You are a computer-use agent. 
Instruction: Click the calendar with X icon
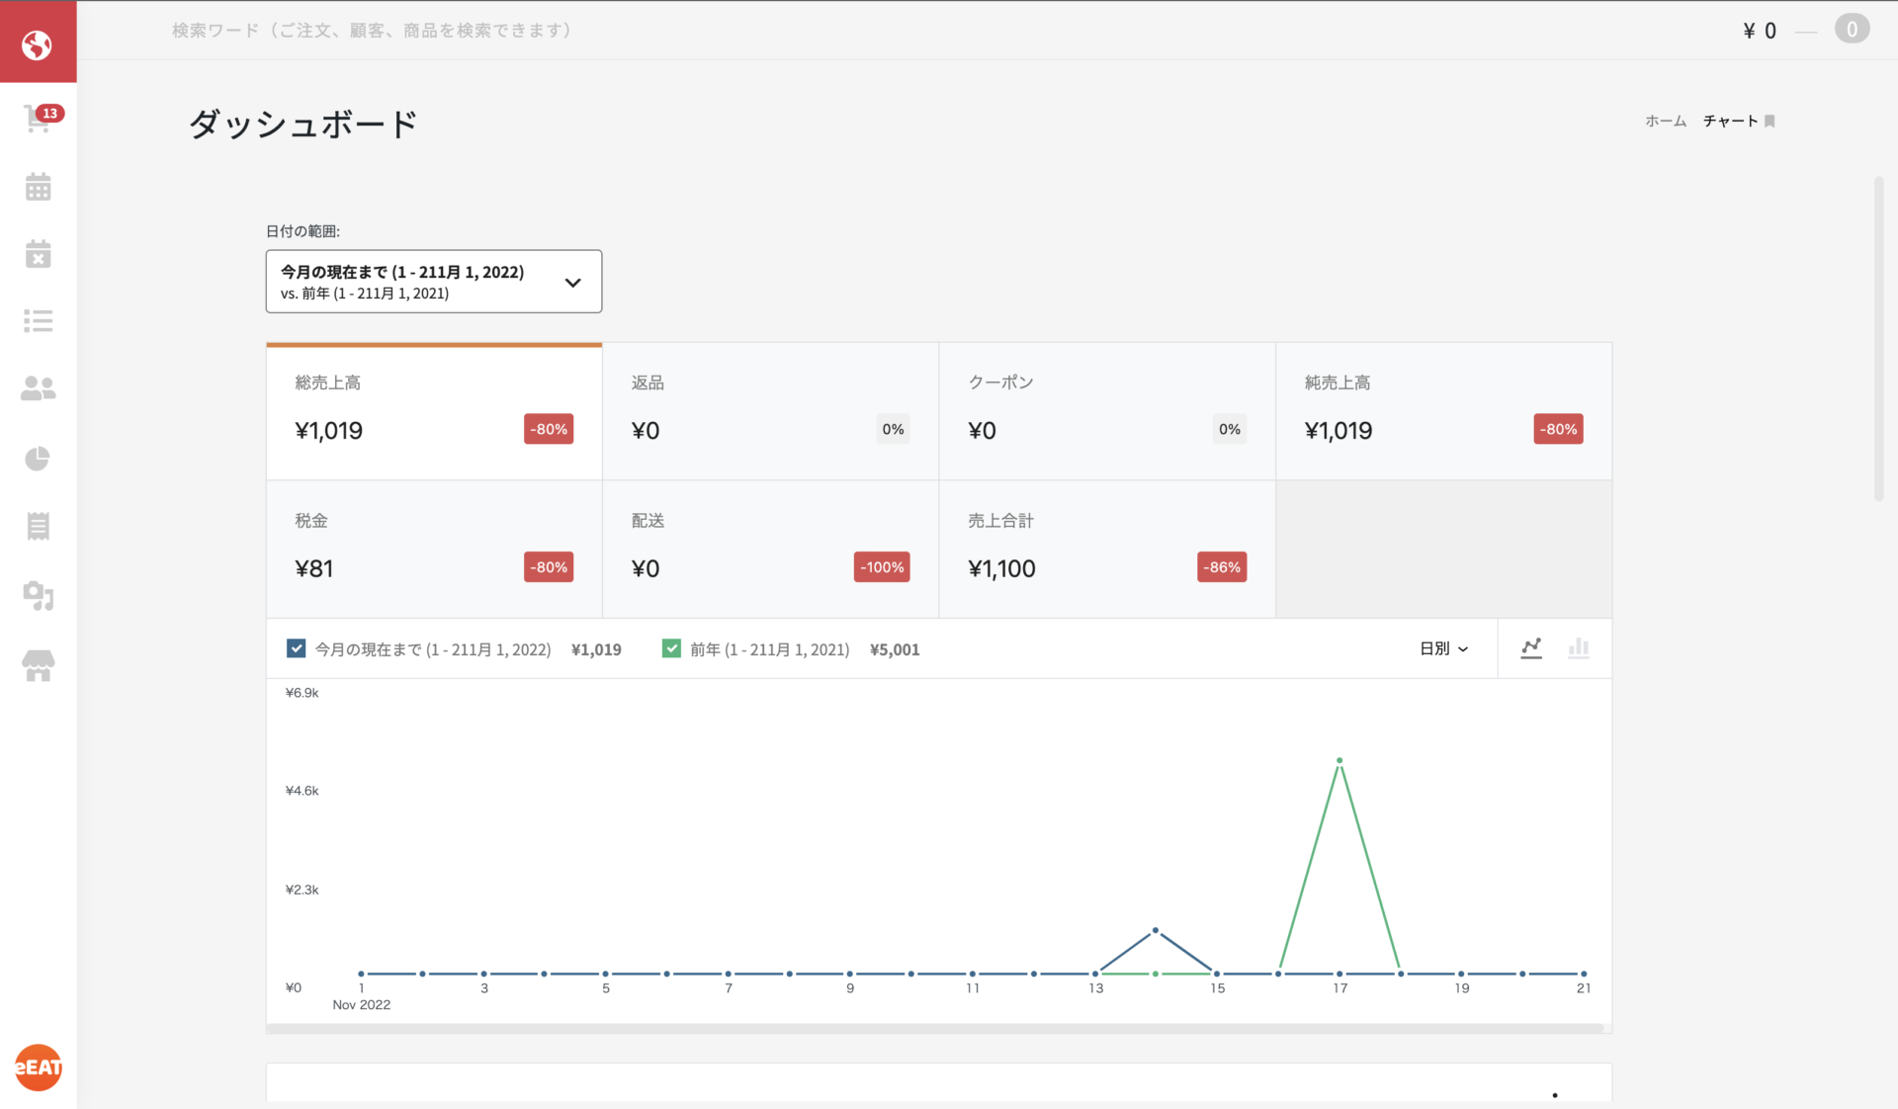pos(39,254)
